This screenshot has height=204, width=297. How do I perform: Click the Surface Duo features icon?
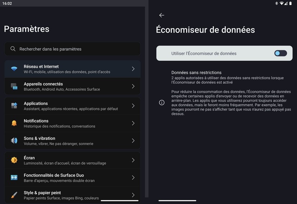14,177
